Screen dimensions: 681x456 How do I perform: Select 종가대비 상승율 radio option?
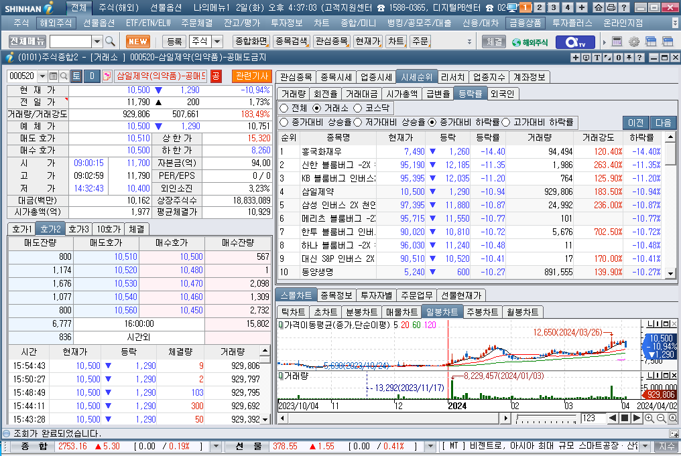click(284, 123)
